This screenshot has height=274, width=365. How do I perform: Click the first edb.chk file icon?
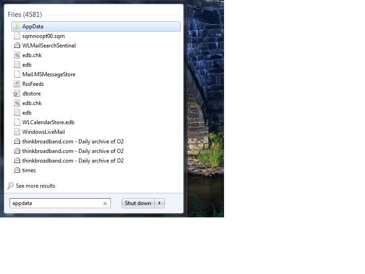coord(17,55)
